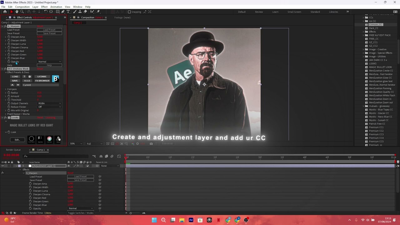This screenshot has width=400, height=225.
Task: Open the Reduce Flicker Off dropdown
Action: coord(49,107)
